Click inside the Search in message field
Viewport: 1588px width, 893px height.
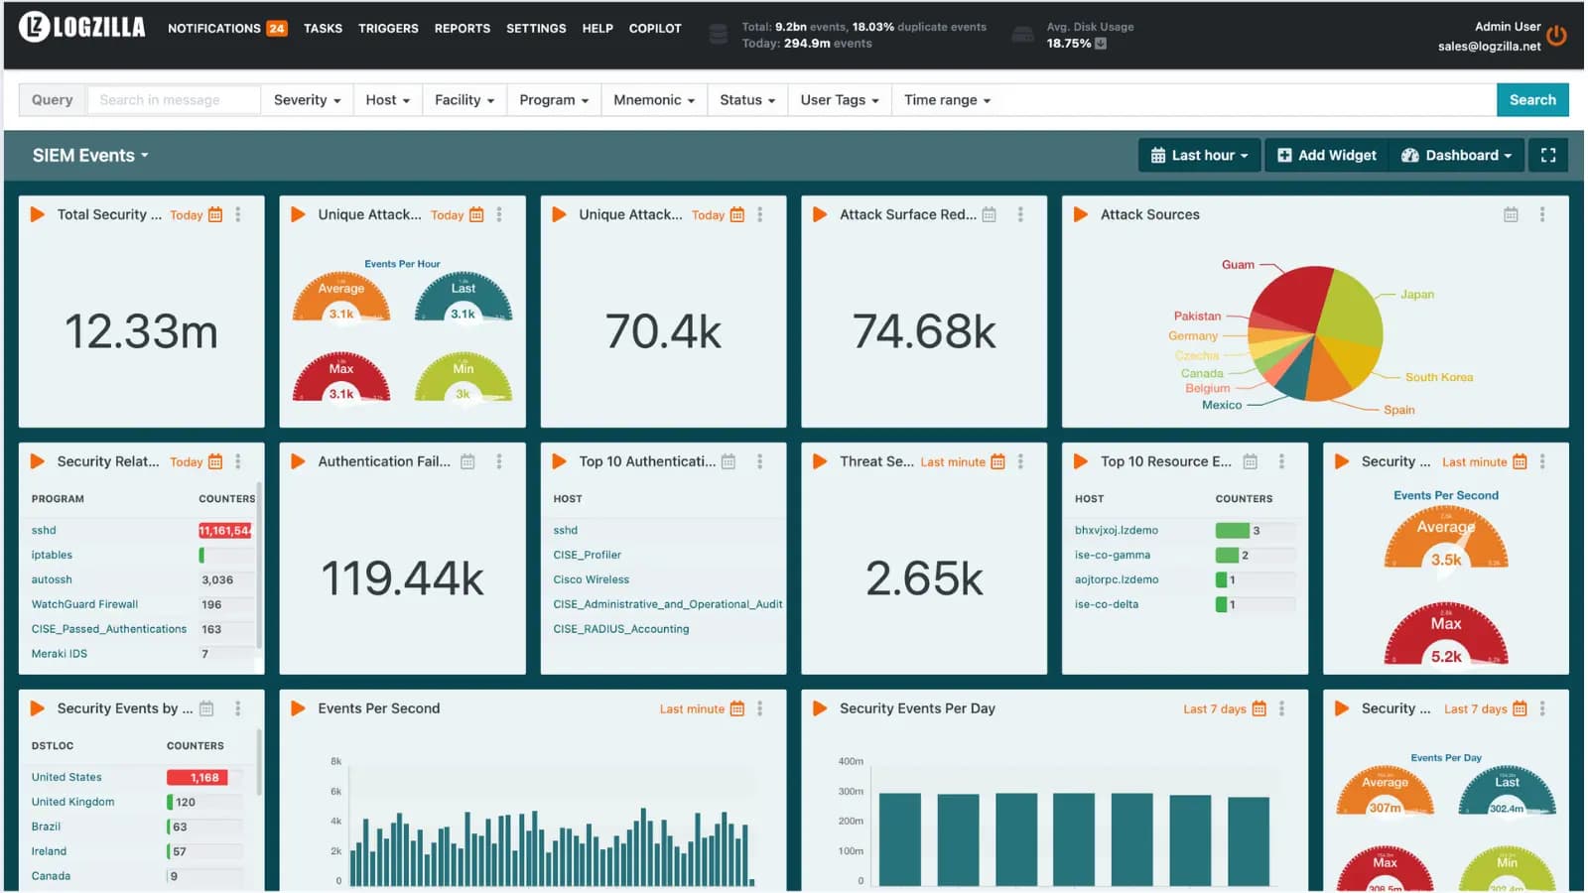click(x=174, y=99)
